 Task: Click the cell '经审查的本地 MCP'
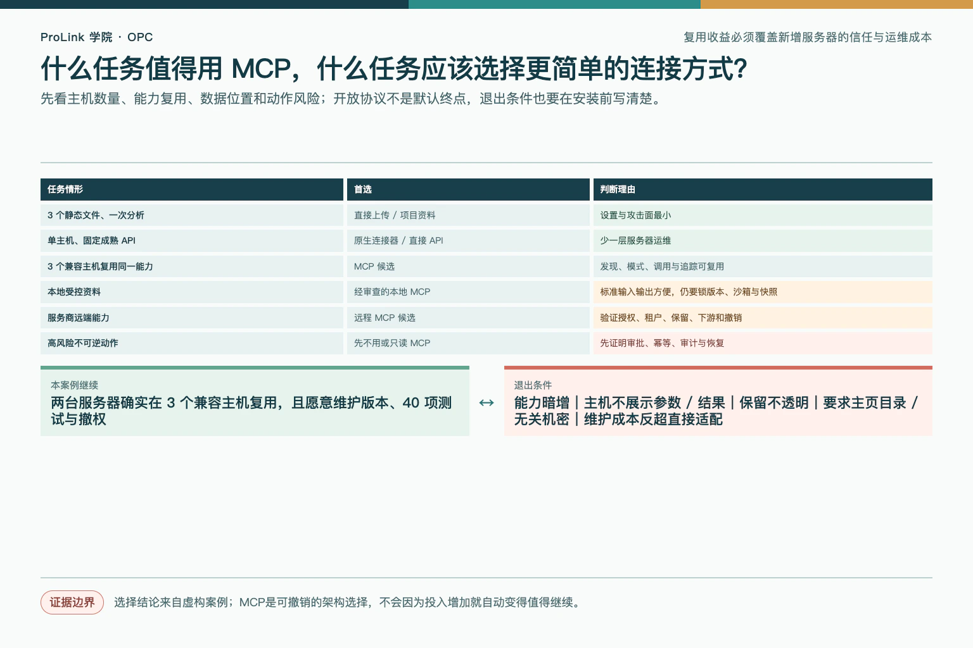pyautogui.click(x=468, y=292)
